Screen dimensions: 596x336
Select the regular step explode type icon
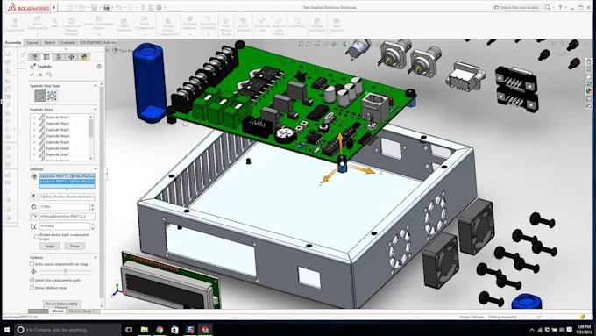coord(40,96)
